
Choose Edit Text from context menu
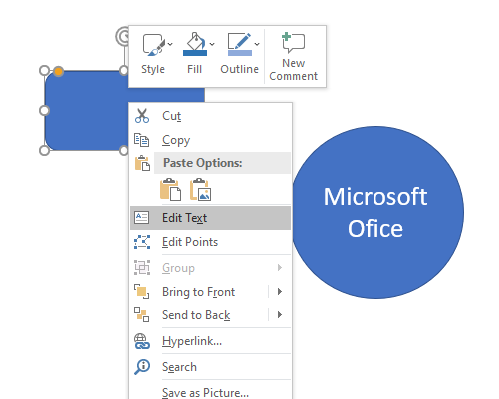210,218
